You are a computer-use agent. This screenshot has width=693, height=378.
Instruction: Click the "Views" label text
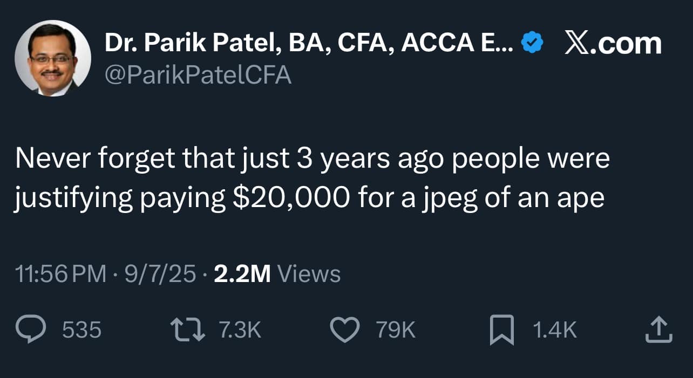click(x=308, y=274)
